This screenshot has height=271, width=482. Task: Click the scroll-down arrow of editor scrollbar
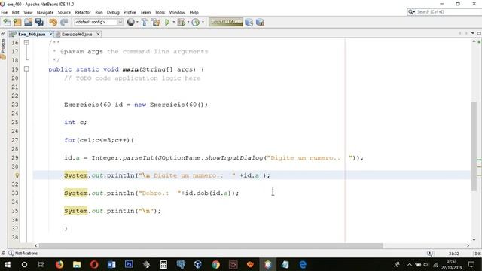[x=474, y=239]
